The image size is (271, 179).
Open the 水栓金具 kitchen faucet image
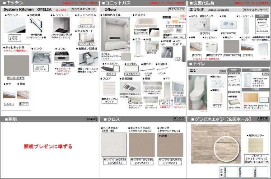click(x=36, y=25)
